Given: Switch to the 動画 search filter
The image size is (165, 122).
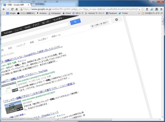Looking at the screenshot, I should 32,42.
